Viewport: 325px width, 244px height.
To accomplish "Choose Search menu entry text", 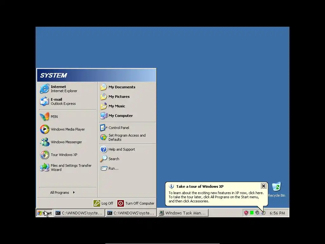I will click(114, 159).
